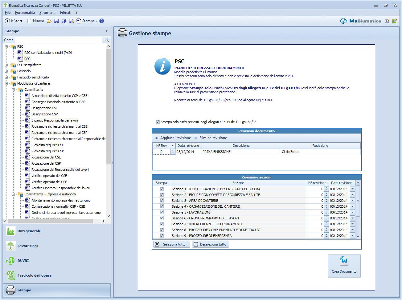The image size is (402, 300).
Task: Click the stacked floppy disks save-all icon
Action: (64, 21)
